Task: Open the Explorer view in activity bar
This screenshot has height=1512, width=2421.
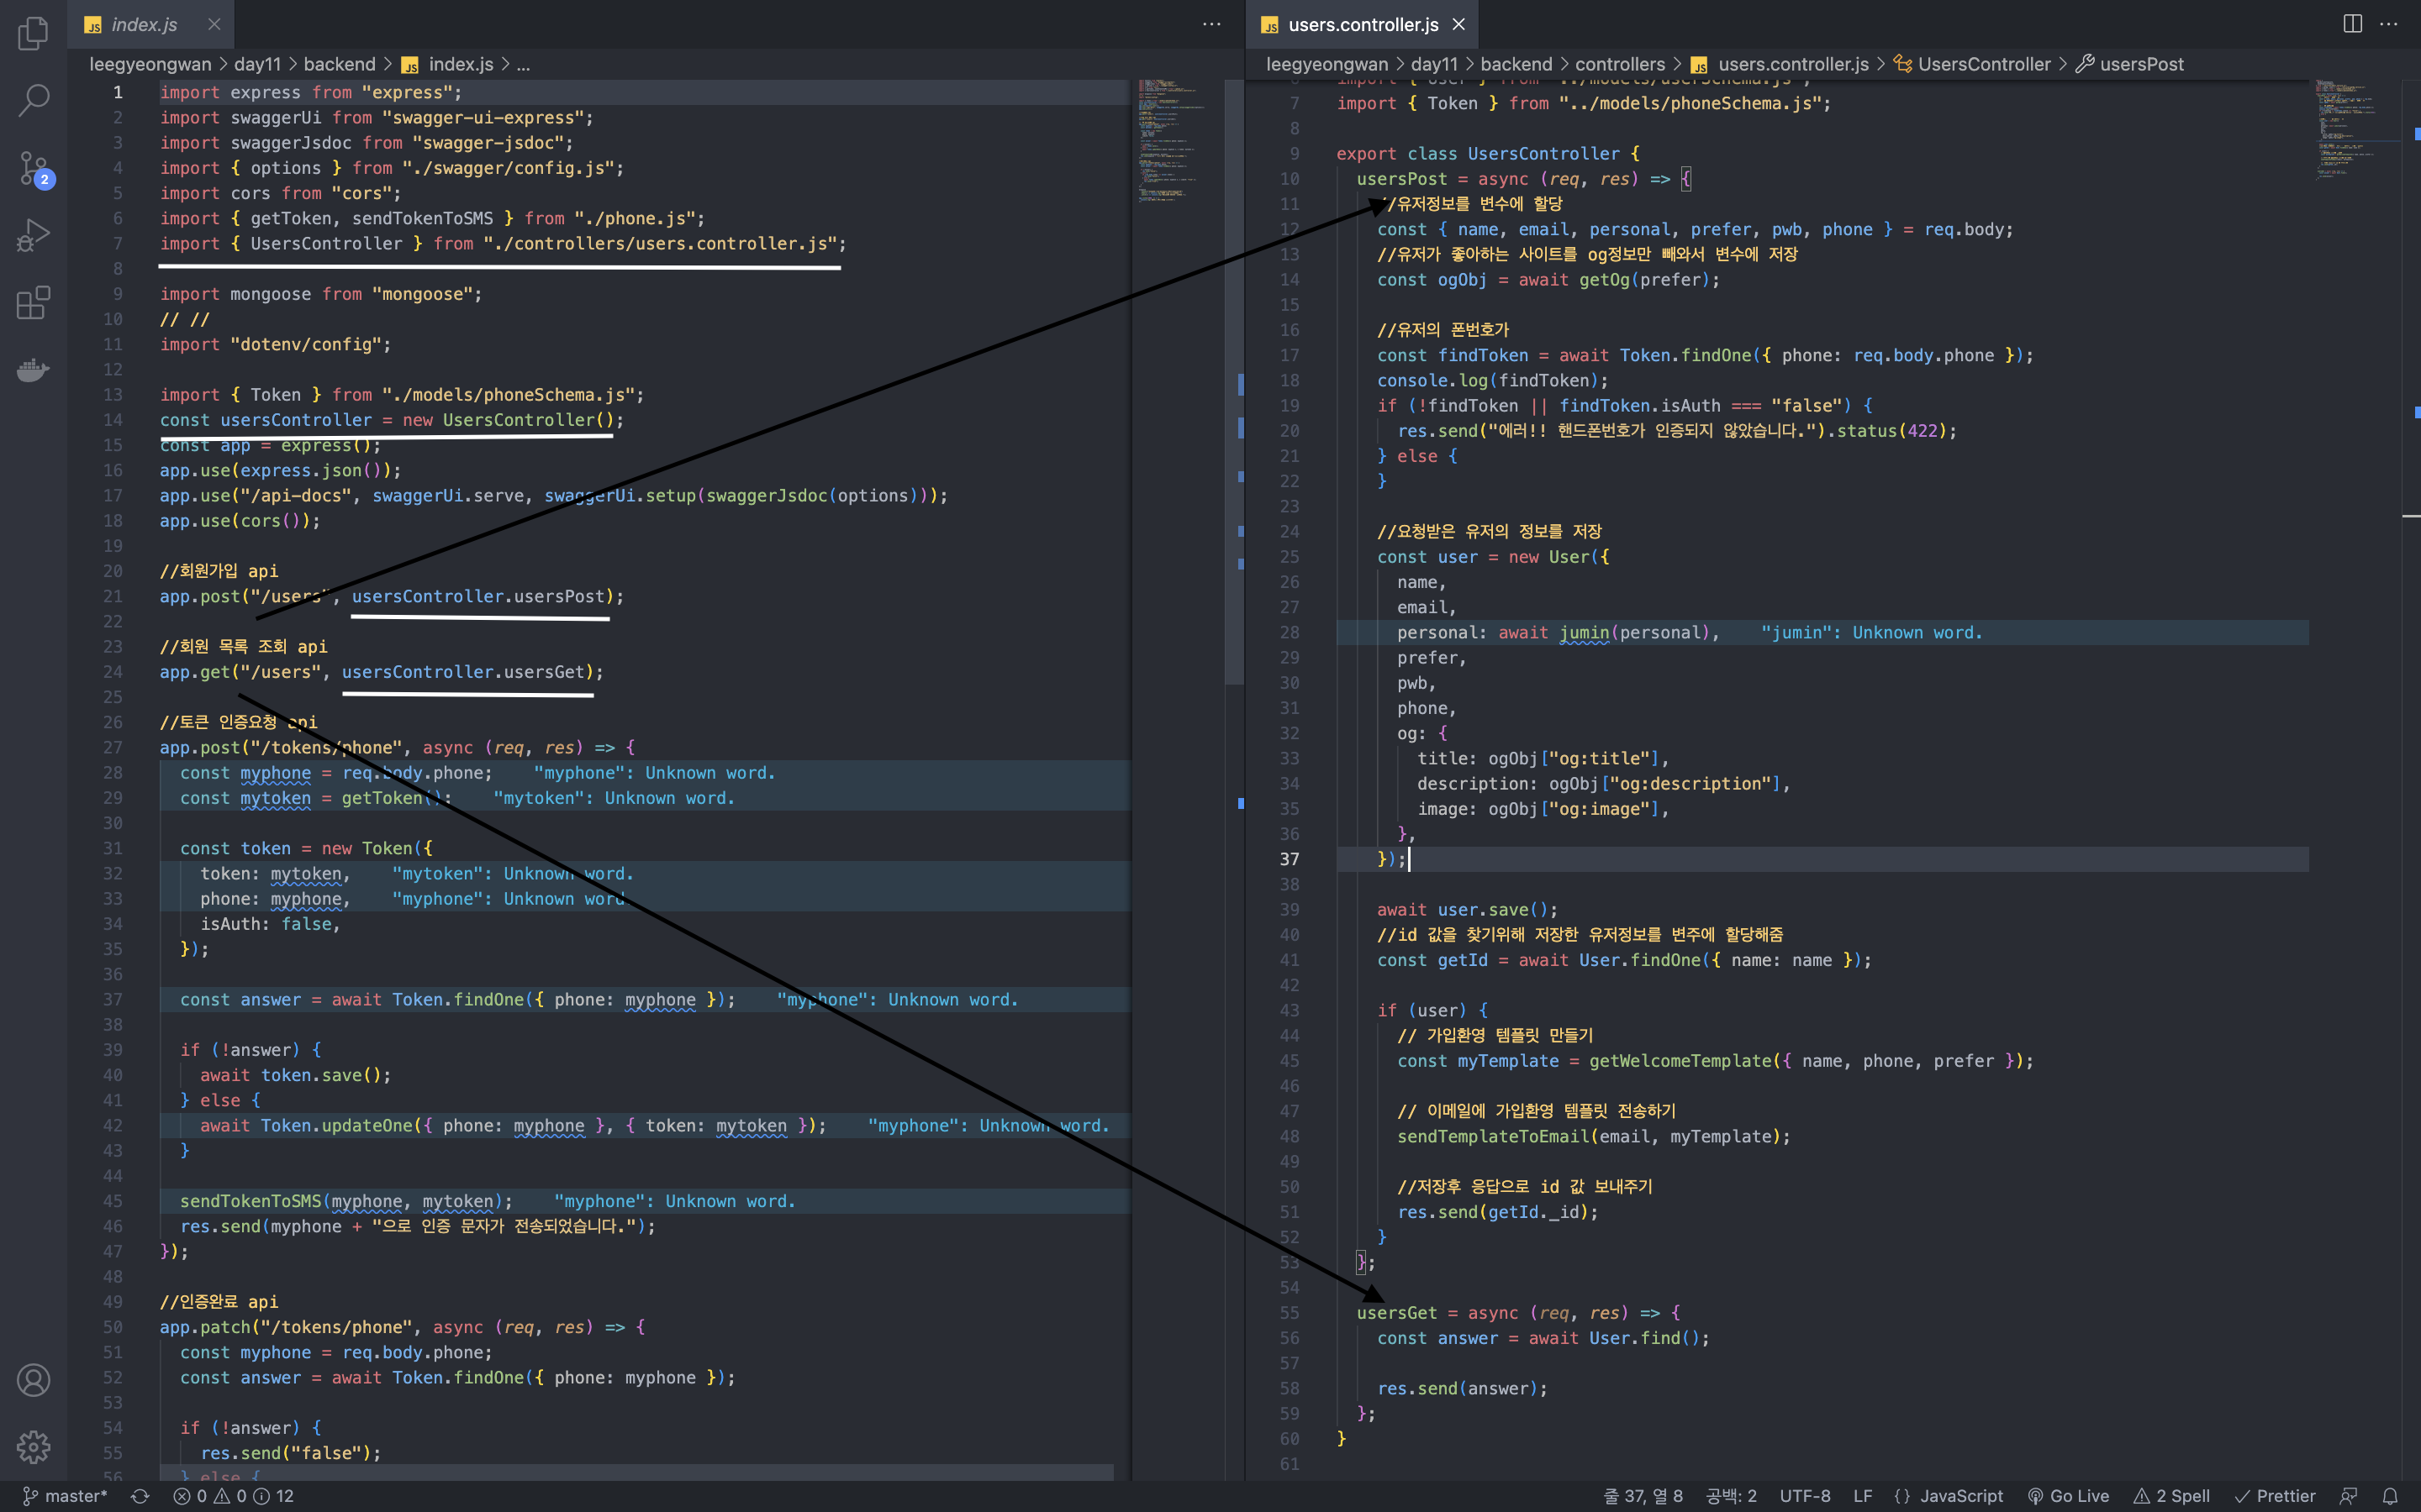Action: coord(33,33)
